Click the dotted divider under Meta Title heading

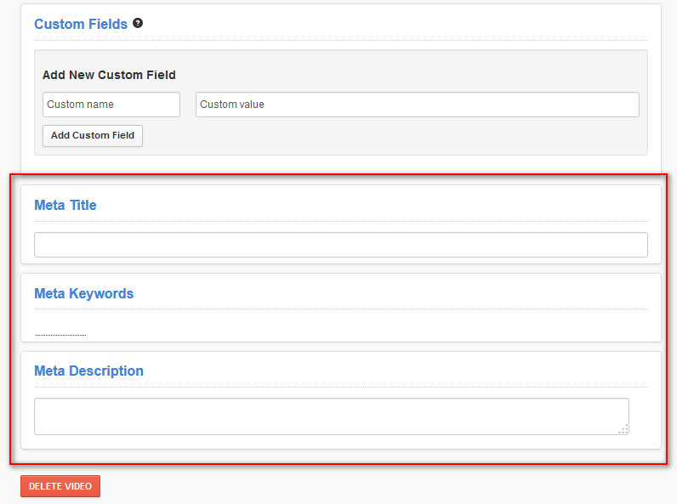pyautogui.click(x=340, y=221)
